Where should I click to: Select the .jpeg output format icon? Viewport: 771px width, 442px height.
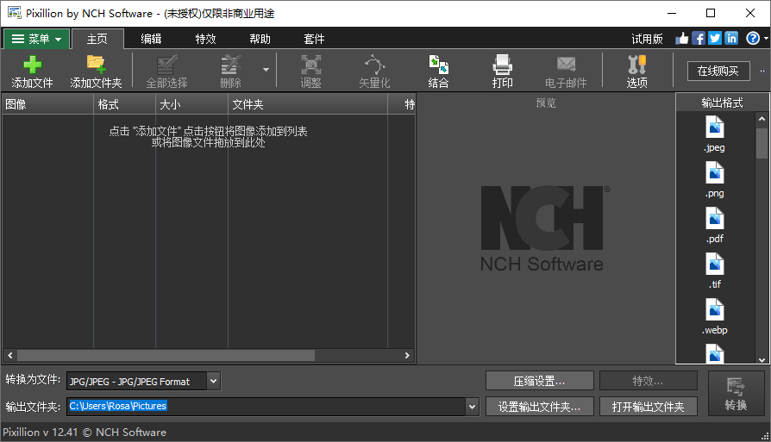click(715, 128)
